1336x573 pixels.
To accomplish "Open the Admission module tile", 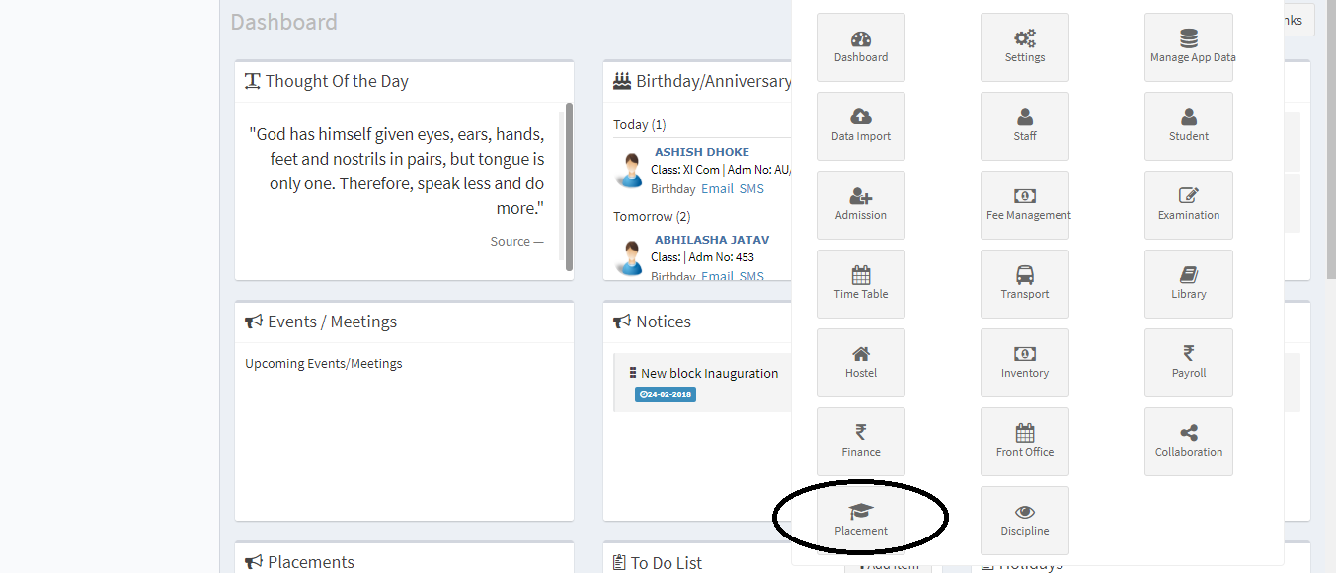I will point(861,205).
